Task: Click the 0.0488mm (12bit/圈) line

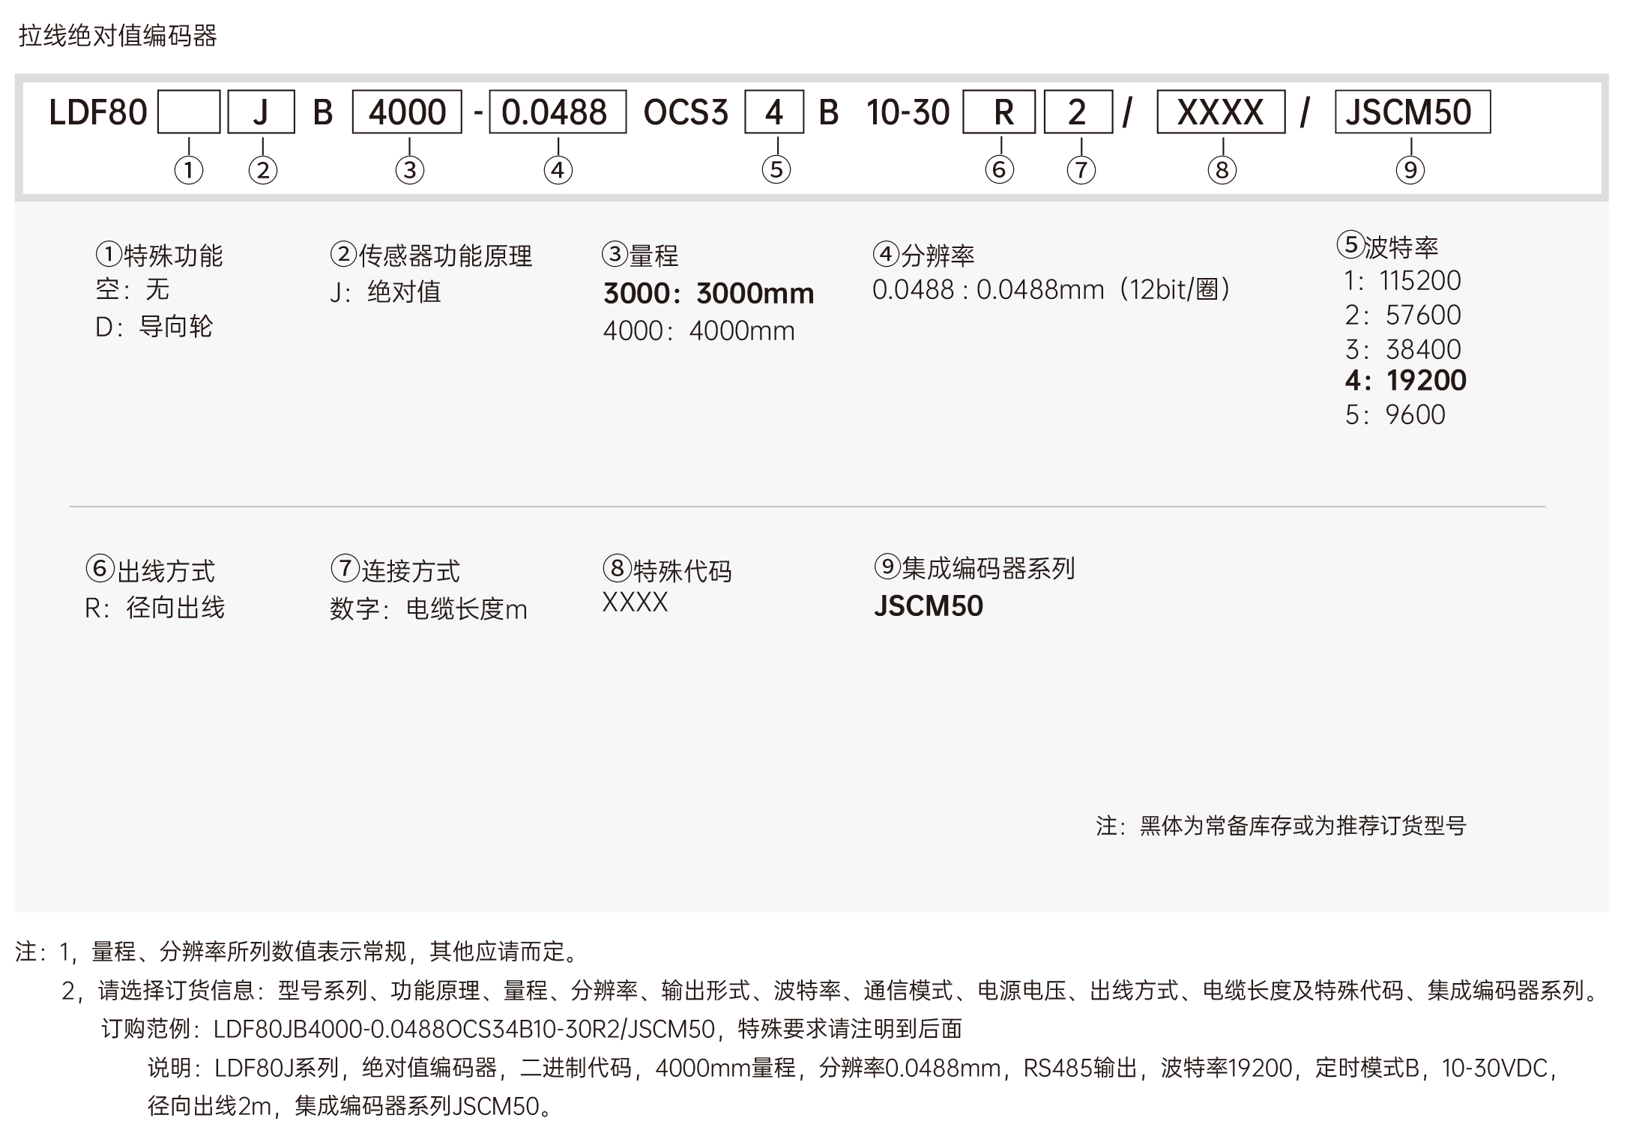Action: click(1052, 289)
